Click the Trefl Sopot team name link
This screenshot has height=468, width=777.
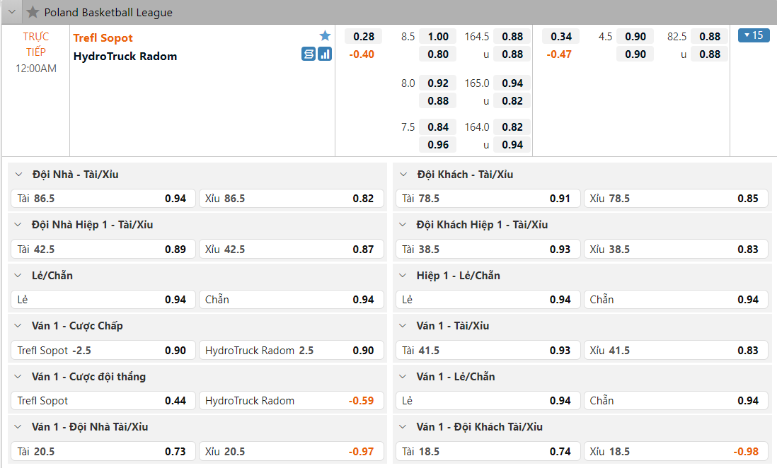[x=103, y=38]
